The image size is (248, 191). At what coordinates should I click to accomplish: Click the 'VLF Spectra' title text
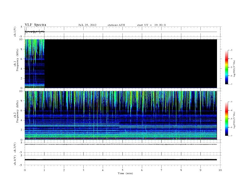point(35,25)
